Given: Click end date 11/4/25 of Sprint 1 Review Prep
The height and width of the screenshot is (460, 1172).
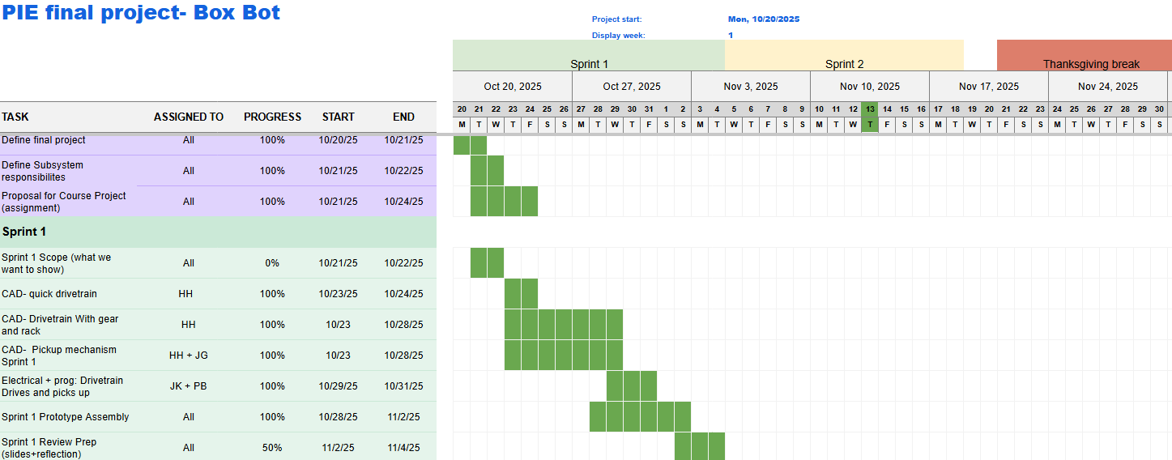Looking at the screenshot, I should (x=403, y=447).
